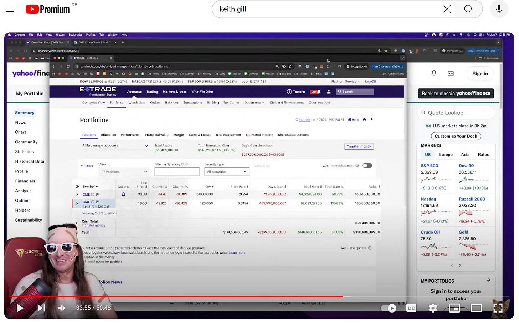The height and width of the screenshot is (325, 519).
Task: Open the Documents dropdown in E*TRADE nav
Action: tap(254, 103)
